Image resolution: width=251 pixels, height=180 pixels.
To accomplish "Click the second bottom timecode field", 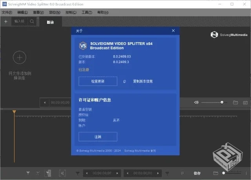I will click(x=143, y=173).
